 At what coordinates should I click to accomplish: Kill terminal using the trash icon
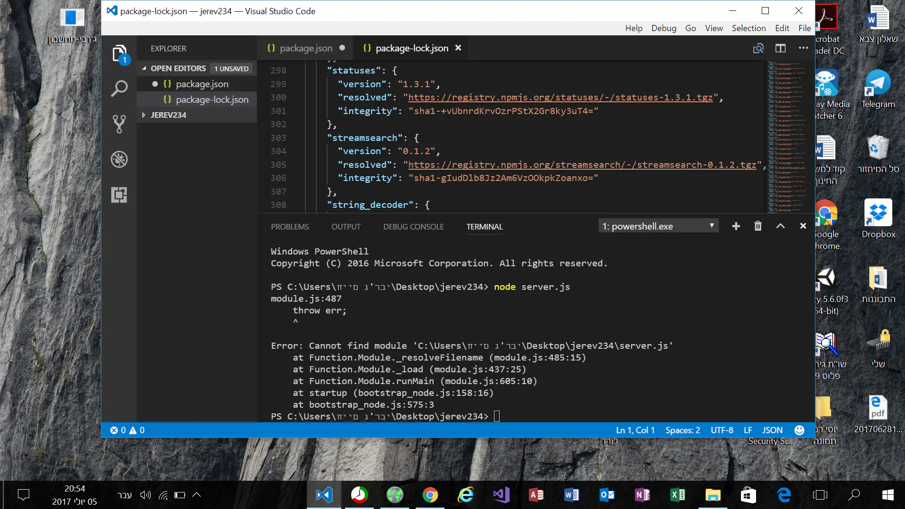coord(758,226)
